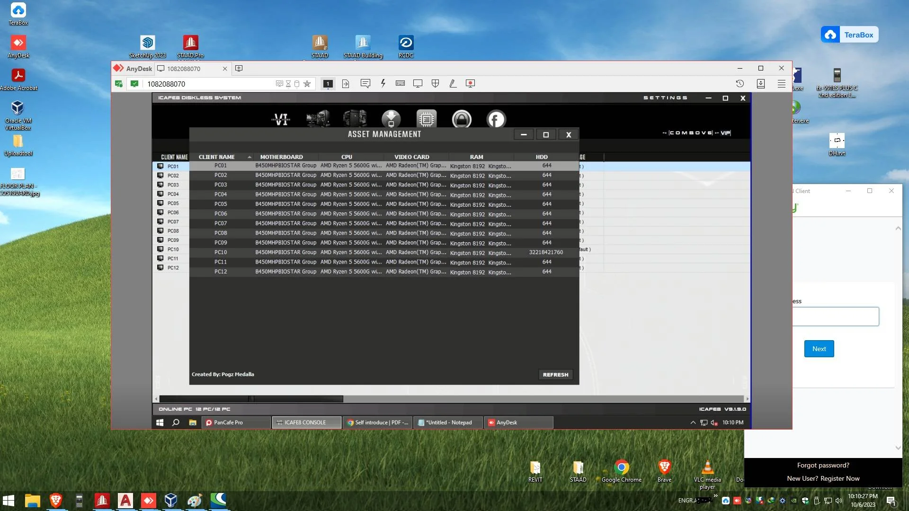The image size is (909, 511).
Task: Open iCafe8 Facebook icon
Action: [x=496, y=119]
